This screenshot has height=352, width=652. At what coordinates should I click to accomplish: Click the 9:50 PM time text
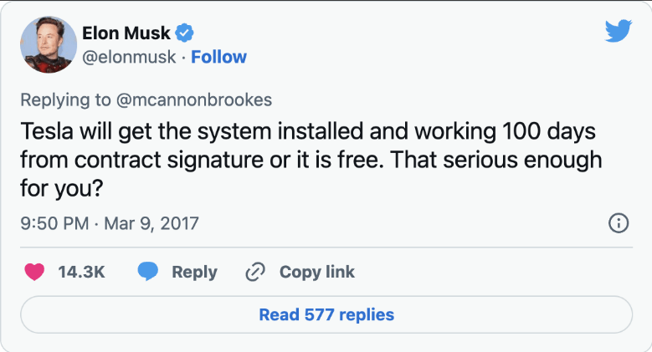(54, 223)
